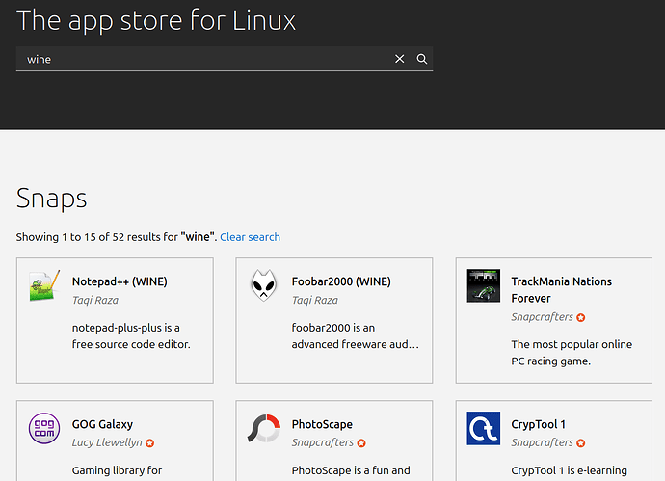This screenshot has height=481, width=665.
Task: Click the verified star badge beside Lucy Llewellyn
Action: coord(149,443)
